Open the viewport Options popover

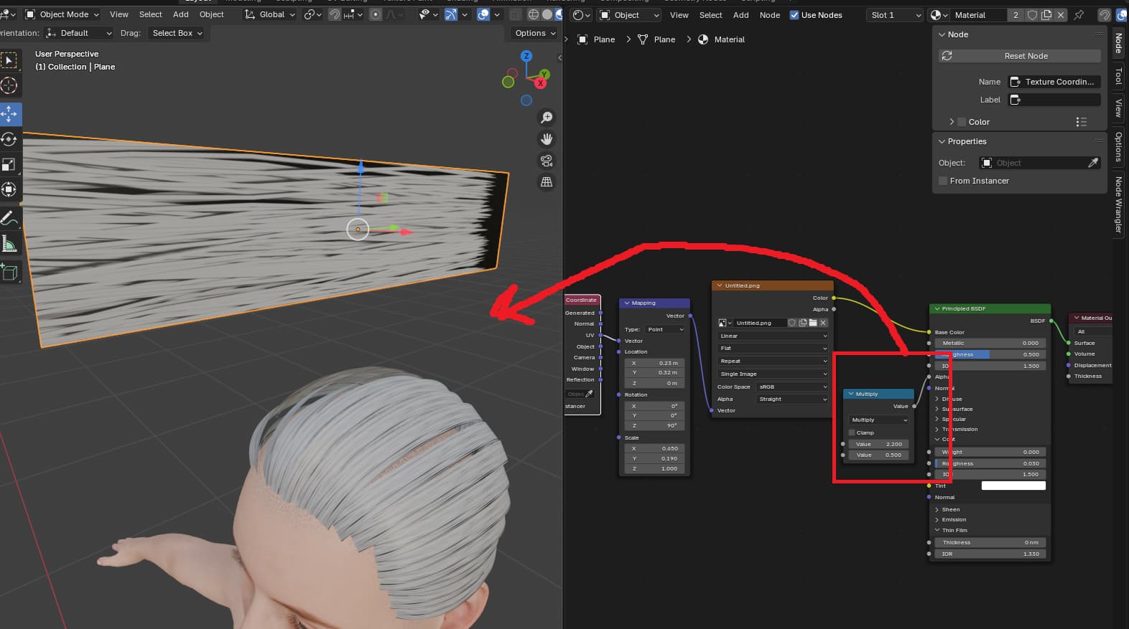pos(535,33)
